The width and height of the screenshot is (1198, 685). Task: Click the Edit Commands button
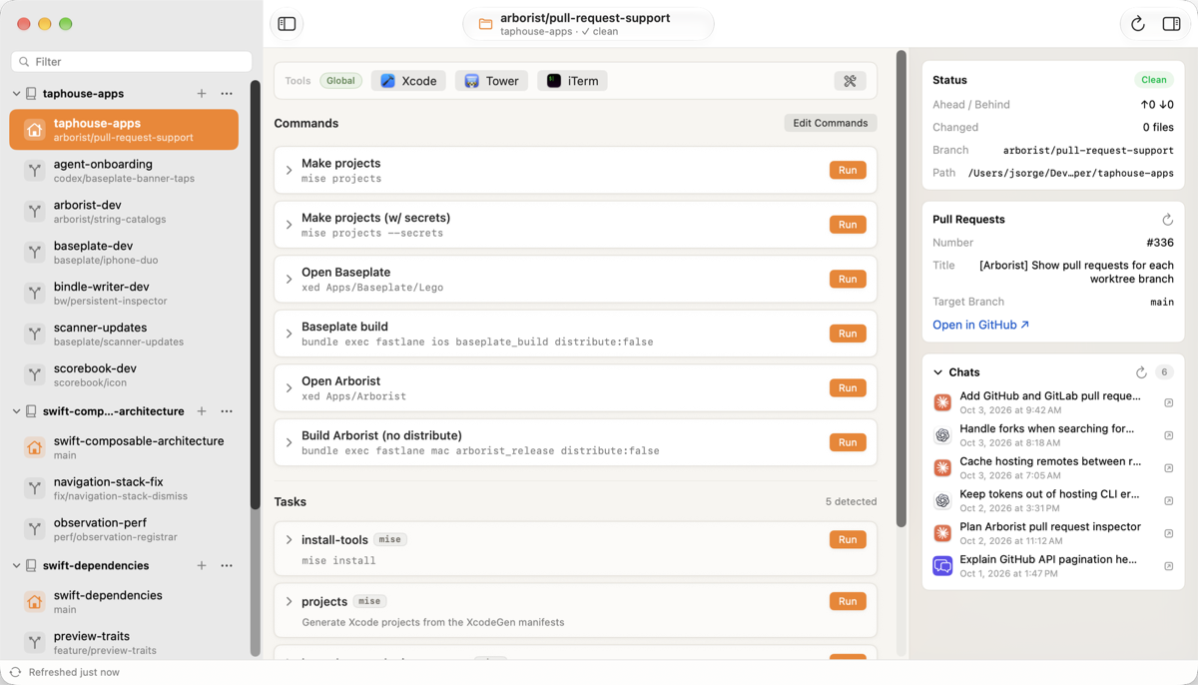click(x=830, y=123)
